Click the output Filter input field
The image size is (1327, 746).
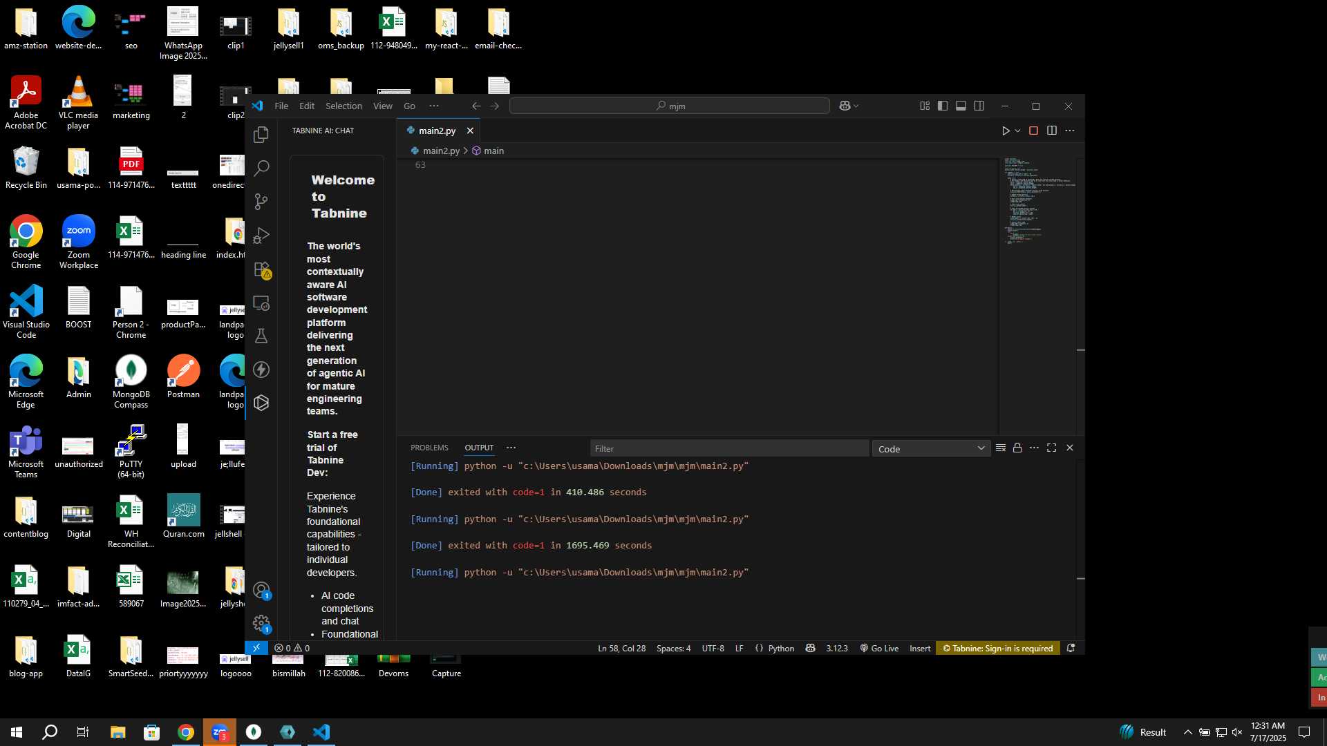pos(729,449)
